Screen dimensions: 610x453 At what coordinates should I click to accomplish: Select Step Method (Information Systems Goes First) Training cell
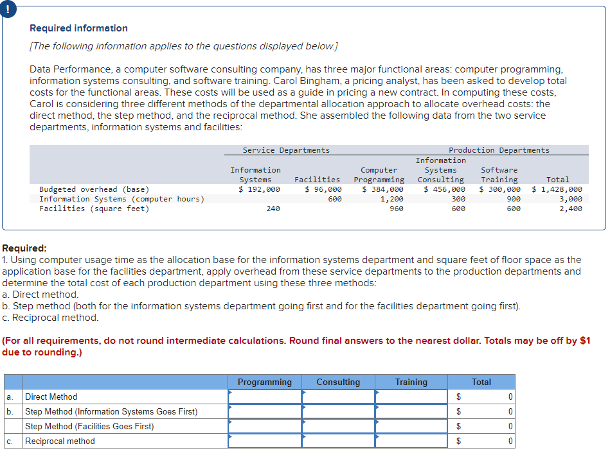pyautogui.click(x=411, y=411)
